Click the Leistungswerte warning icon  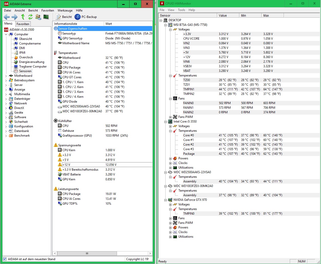[x=56, y=189]
